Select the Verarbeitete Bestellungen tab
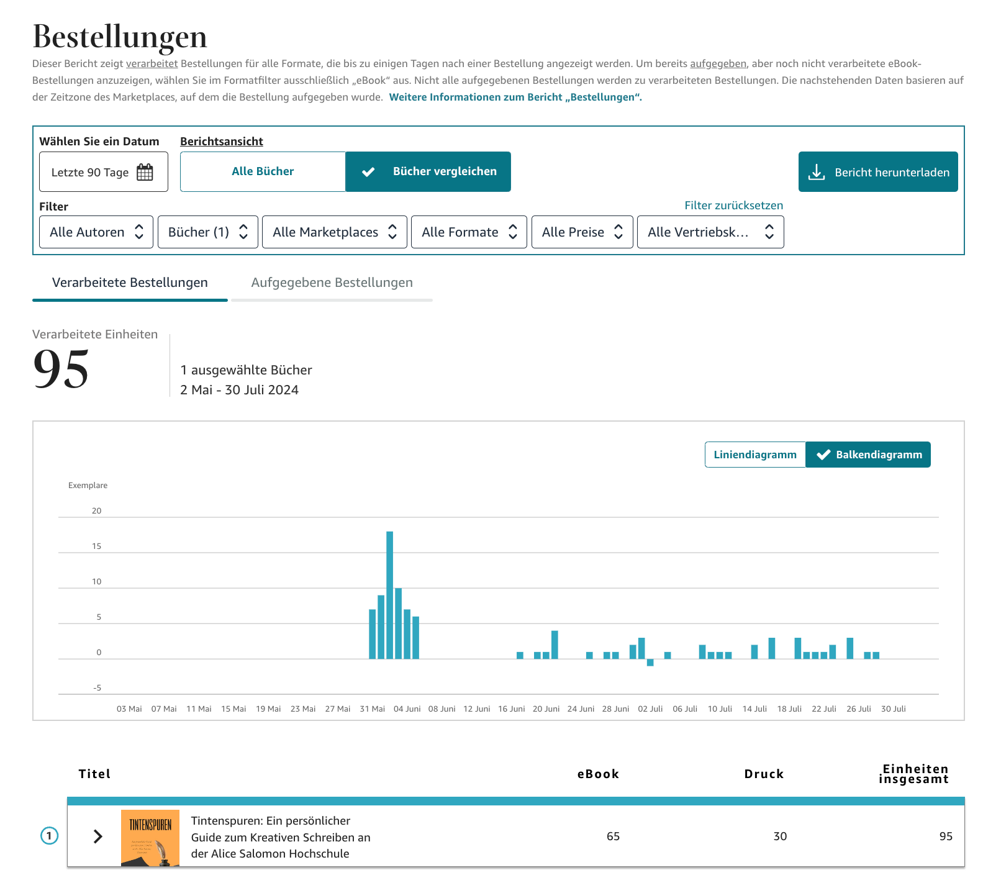This screenshot has width=1001, height=888. point(130,283)
